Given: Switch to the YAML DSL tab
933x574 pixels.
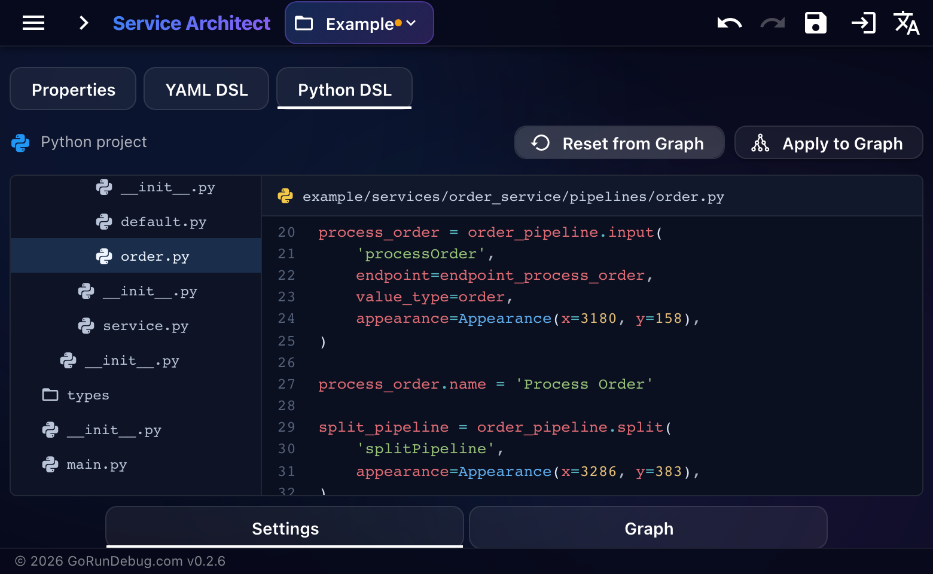Looking at the screenshot, I should coord(206,89).
